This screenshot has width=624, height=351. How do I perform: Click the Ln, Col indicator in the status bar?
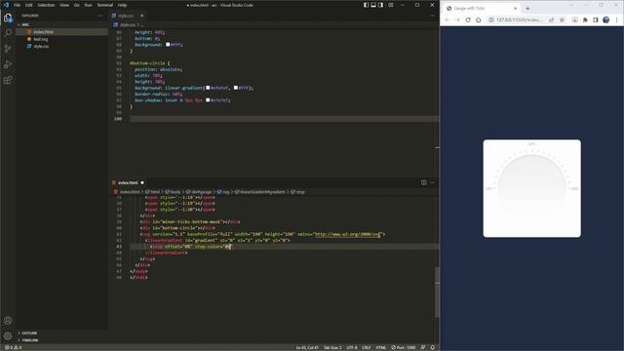(x=307, y=347)
